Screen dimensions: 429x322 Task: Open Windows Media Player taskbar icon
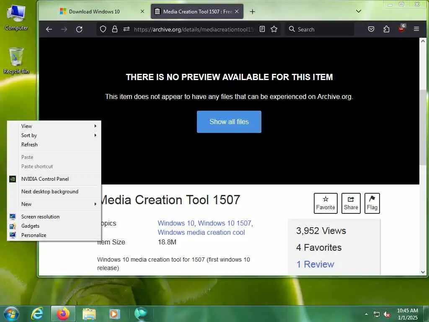[114, 314]
